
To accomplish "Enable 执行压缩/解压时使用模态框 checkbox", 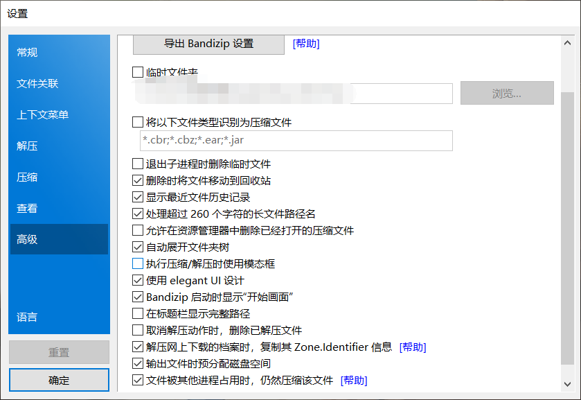I will [x=138, y=264].
